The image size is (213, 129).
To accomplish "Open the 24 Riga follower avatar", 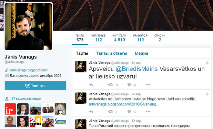I will [x=35, y=121].
